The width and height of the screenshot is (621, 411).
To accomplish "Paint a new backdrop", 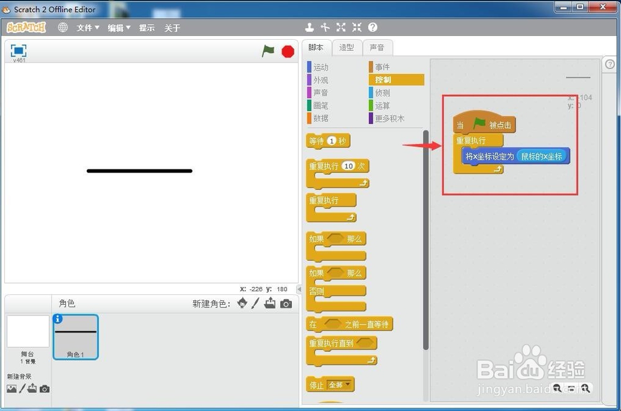I will pos(22,389).
